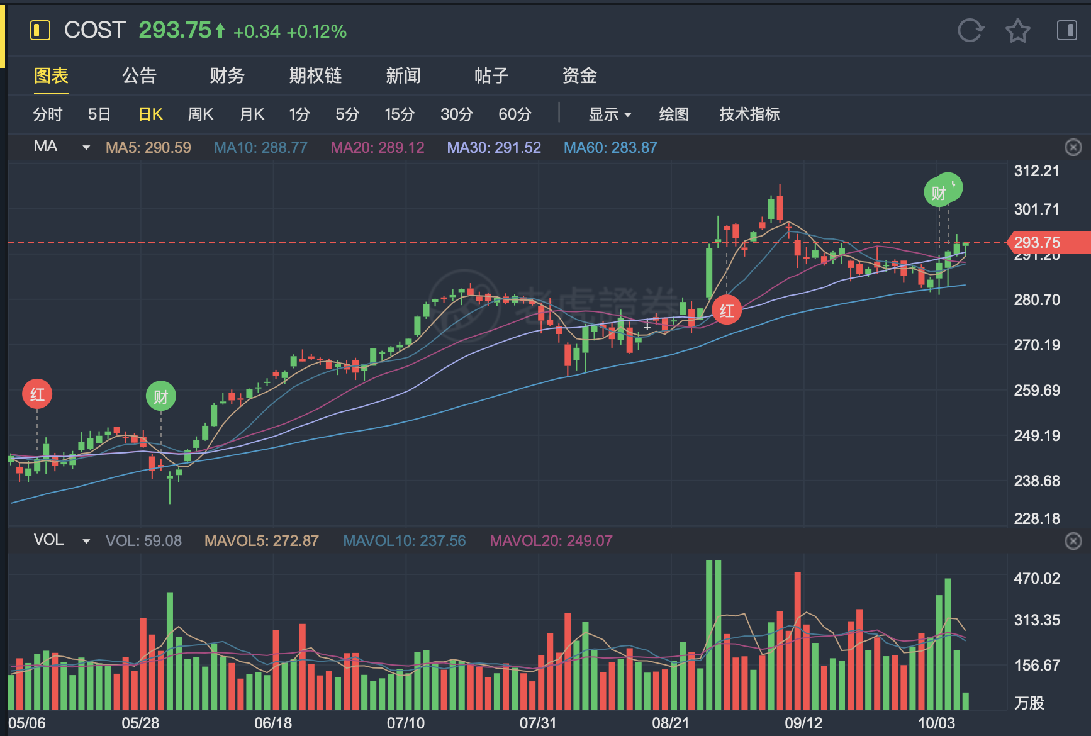
Task: Click the 万股 volume unit label
Action: (x=1029, y=703)
